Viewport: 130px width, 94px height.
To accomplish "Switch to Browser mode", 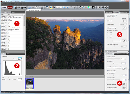I will (x=4, y=7).
